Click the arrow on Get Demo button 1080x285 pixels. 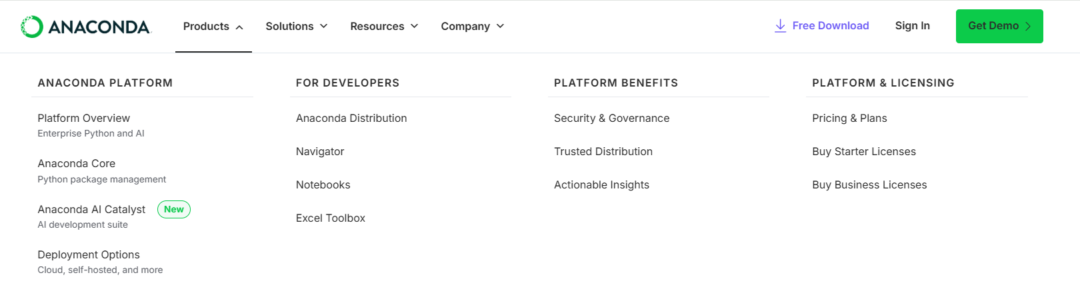tap(1028, 27)
